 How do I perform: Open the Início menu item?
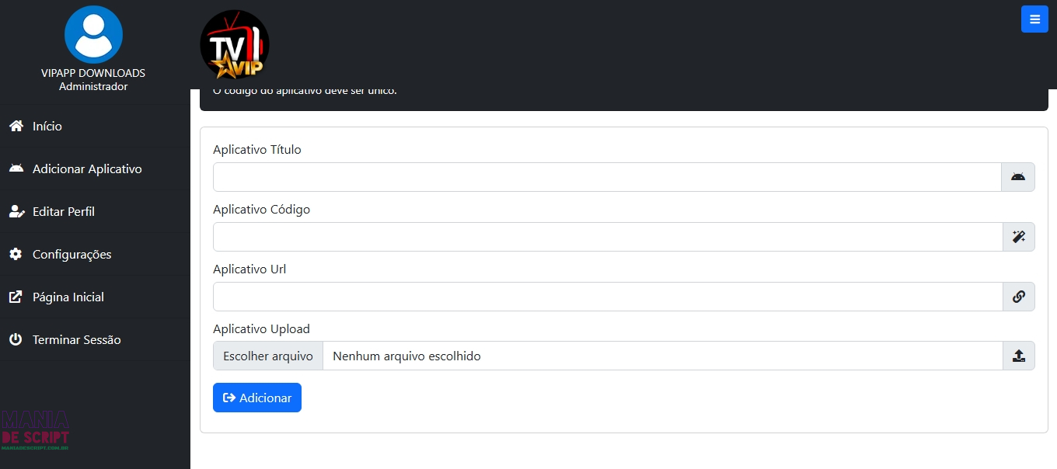pyautogui.click(x=95, y=126)
